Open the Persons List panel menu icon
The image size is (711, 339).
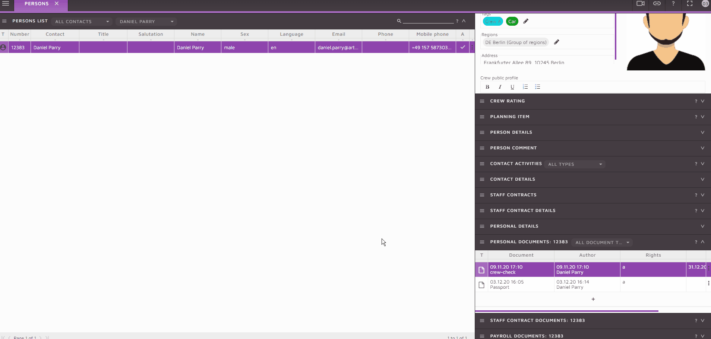[x=4, y=21]
